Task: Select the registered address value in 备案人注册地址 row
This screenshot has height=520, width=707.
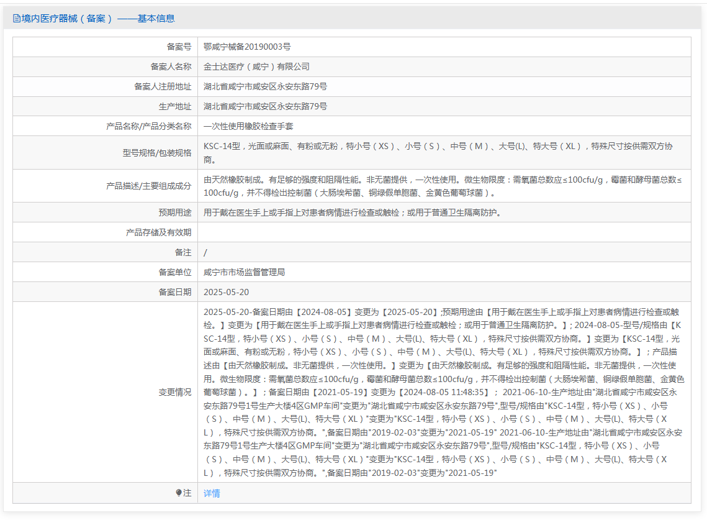Action: [265, 87]
